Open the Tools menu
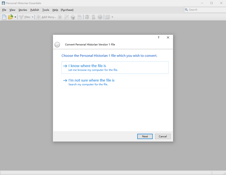Viewport: 226px width, 175px height. click(x=46, y=10)
